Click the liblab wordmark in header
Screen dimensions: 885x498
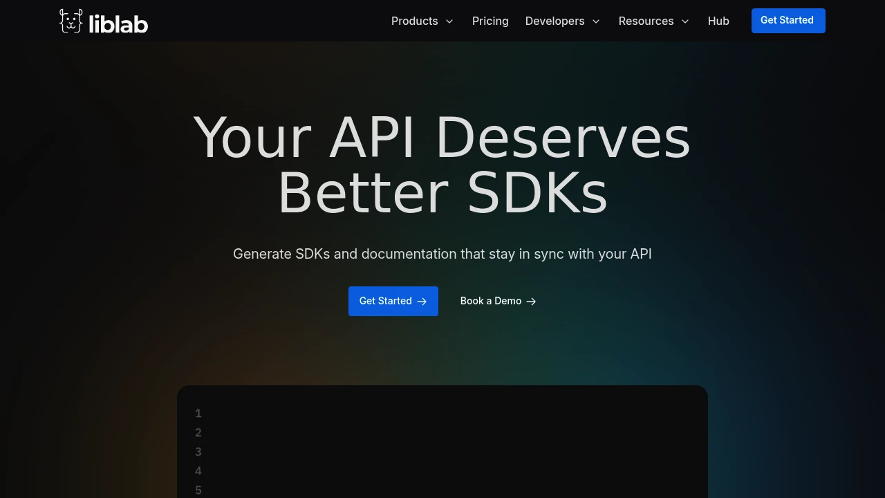[118, 24]
